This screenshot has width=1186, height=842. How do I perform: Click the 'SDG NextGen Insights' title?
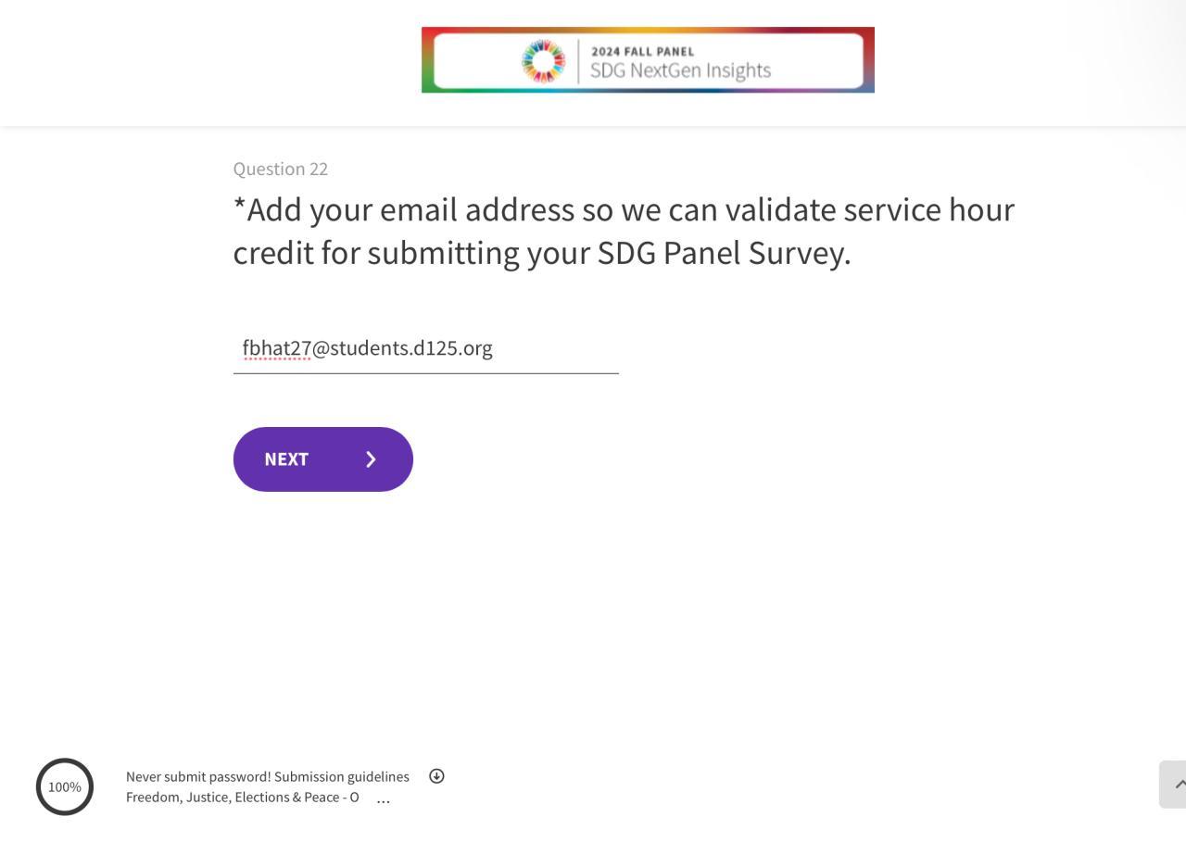pyautogui.click(x=680, y=70)
